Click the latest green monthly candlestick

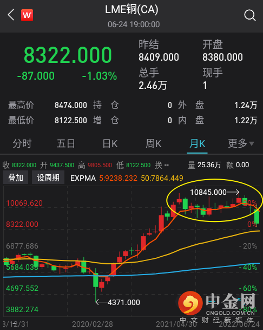pos(257,216)
